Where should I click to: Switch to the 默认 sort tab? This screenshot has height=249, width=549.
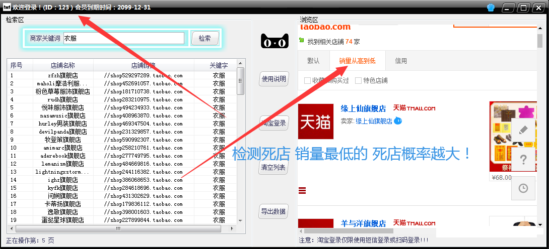313,61
